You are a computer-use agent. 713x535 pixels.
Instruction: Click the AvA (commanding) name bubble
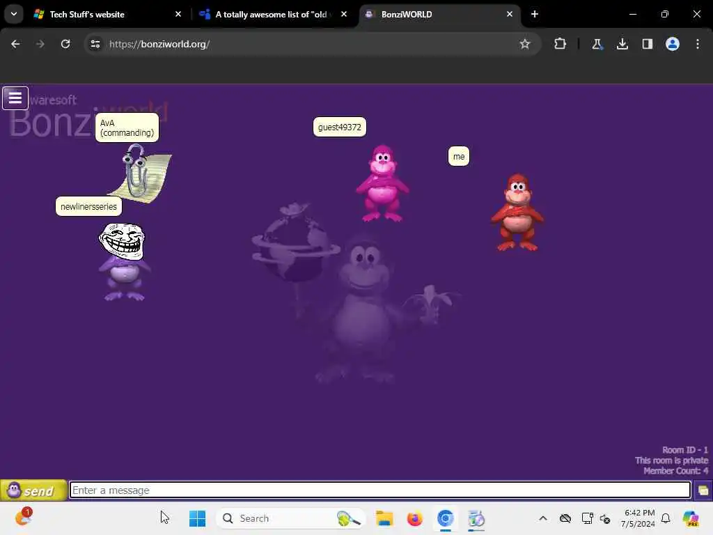[127, 128]
